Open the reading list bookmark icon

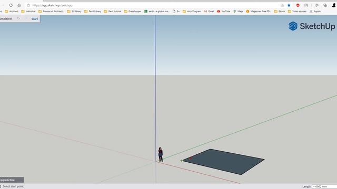(x=306, y=5)
